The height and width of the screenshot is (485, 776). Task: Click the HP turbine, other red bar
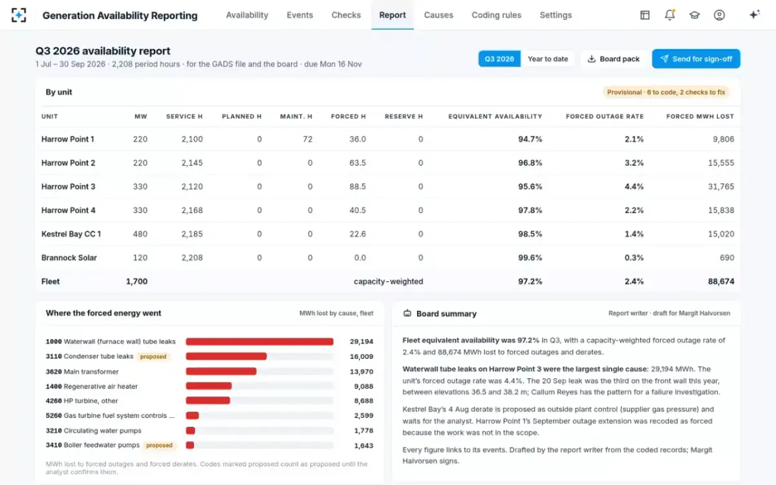pyautogui.click(x=208, y=401)
